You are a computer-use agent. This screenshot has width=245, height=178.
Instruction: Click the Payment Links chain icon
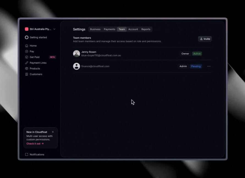[x=27, y=63]
